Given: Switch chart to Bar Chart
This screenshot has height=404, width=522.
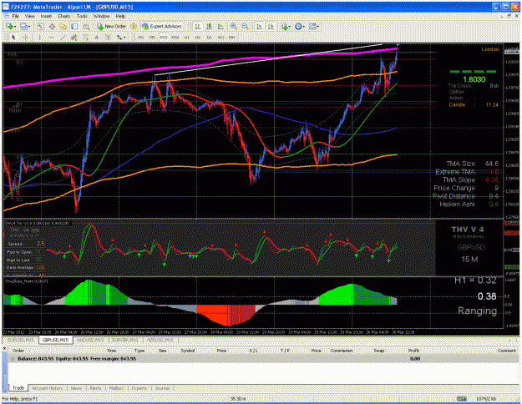Looking at the screenshot, I should coord(198,26).
